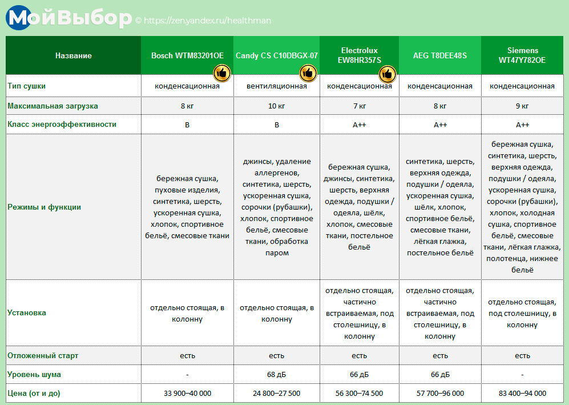Select the Bosch installation cell
The width and height of the screenshot is (569, 405).
pos(187,313)
